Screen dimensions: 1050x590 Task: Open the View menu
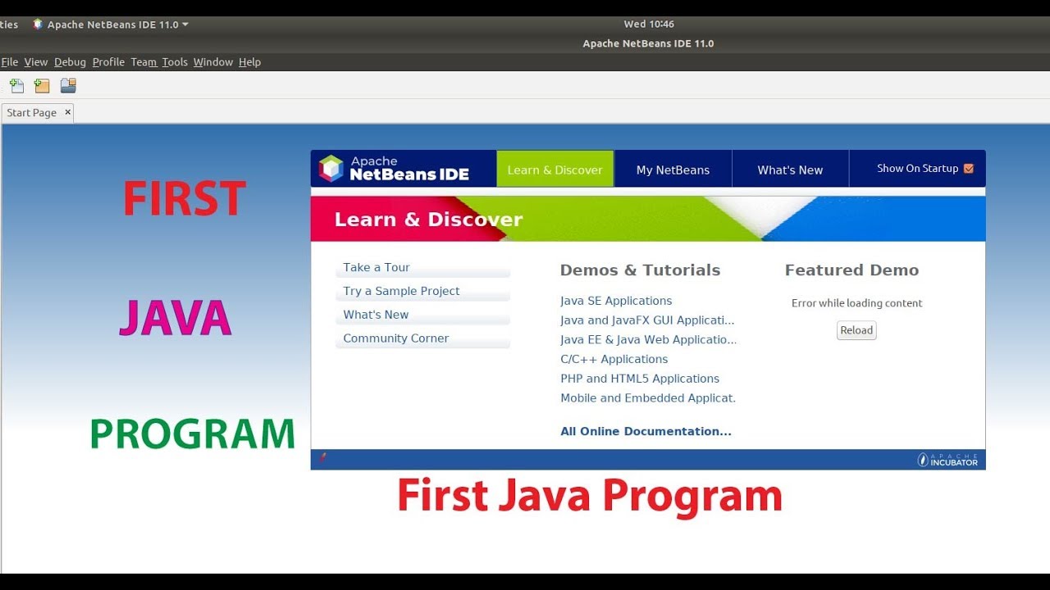click(36, 62)
